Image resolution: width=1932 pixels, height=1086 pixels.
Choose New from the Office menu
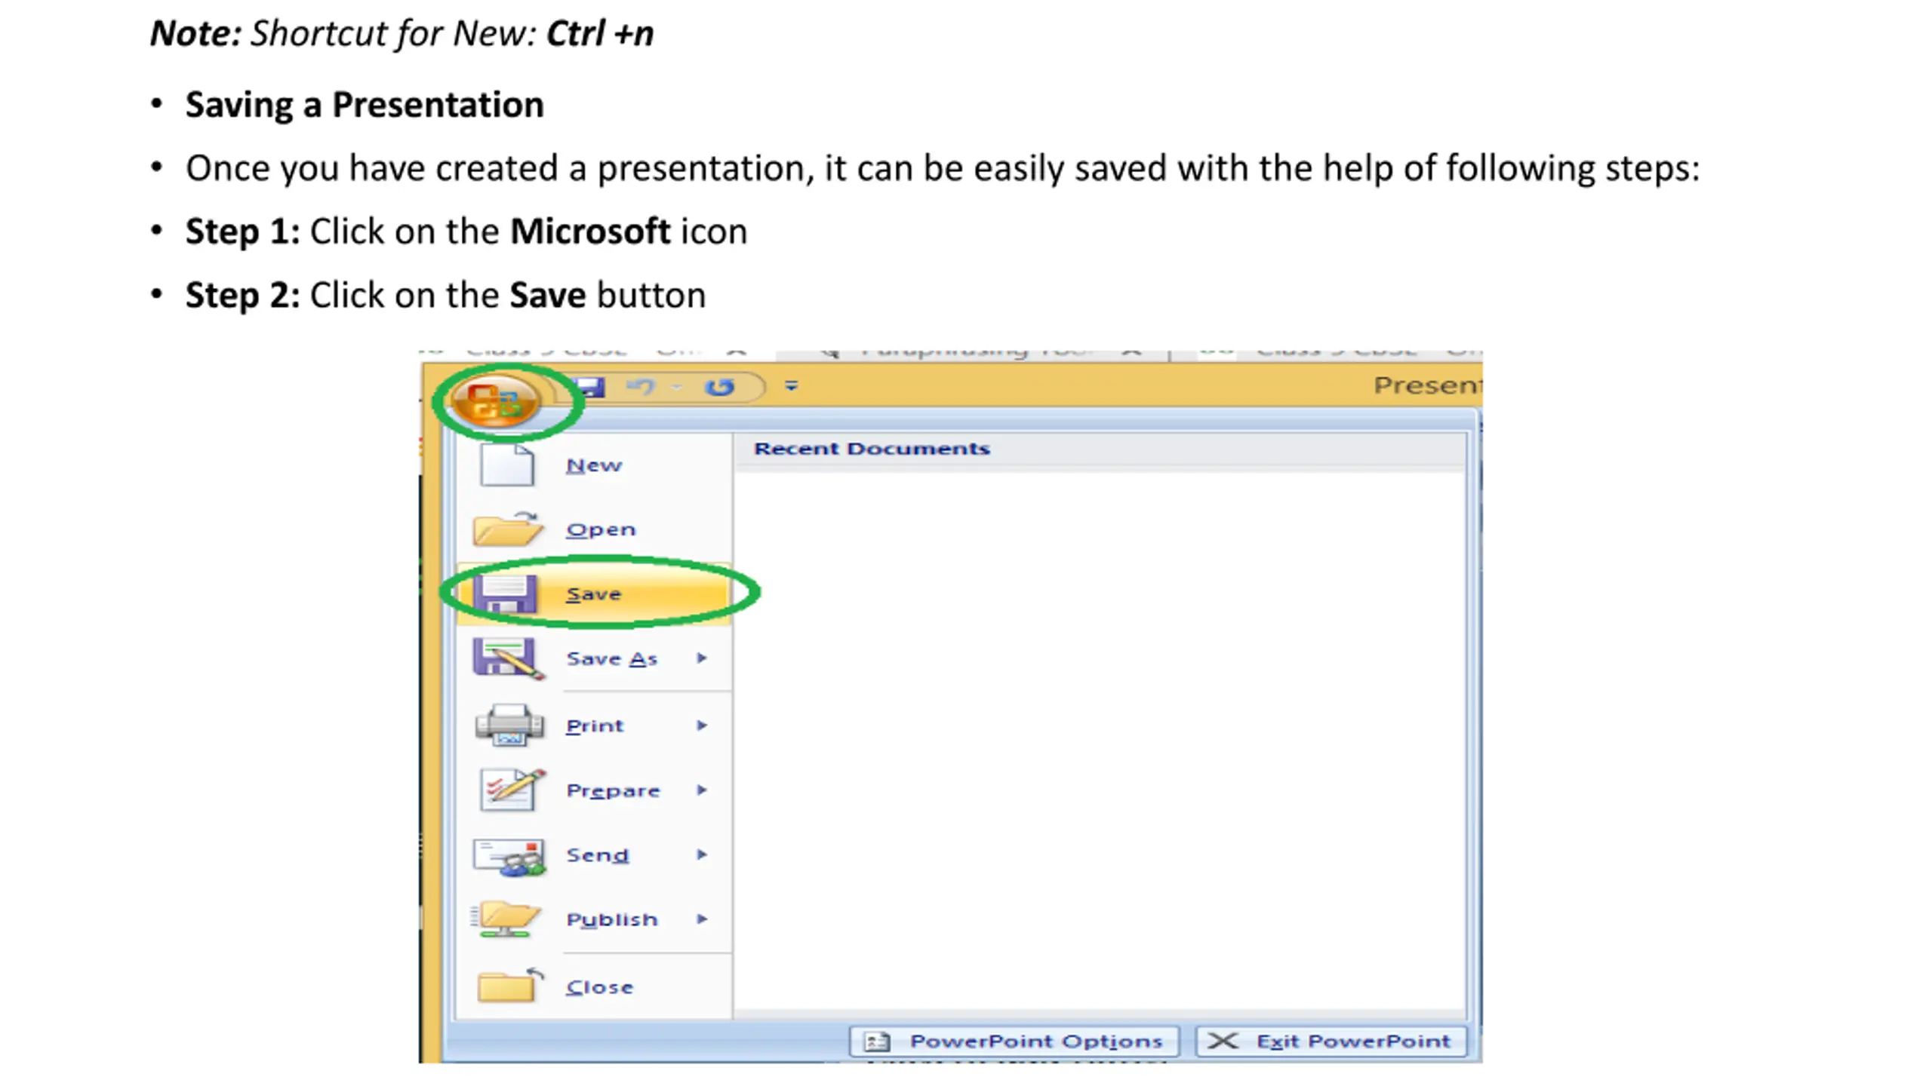click(x=593, y=465)
